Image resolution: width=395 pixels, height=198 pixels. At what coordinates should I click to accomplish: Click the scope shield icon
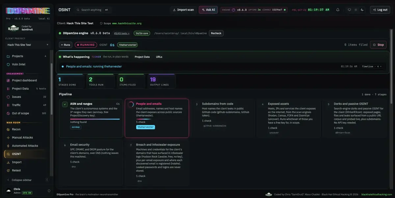[101, 23]
